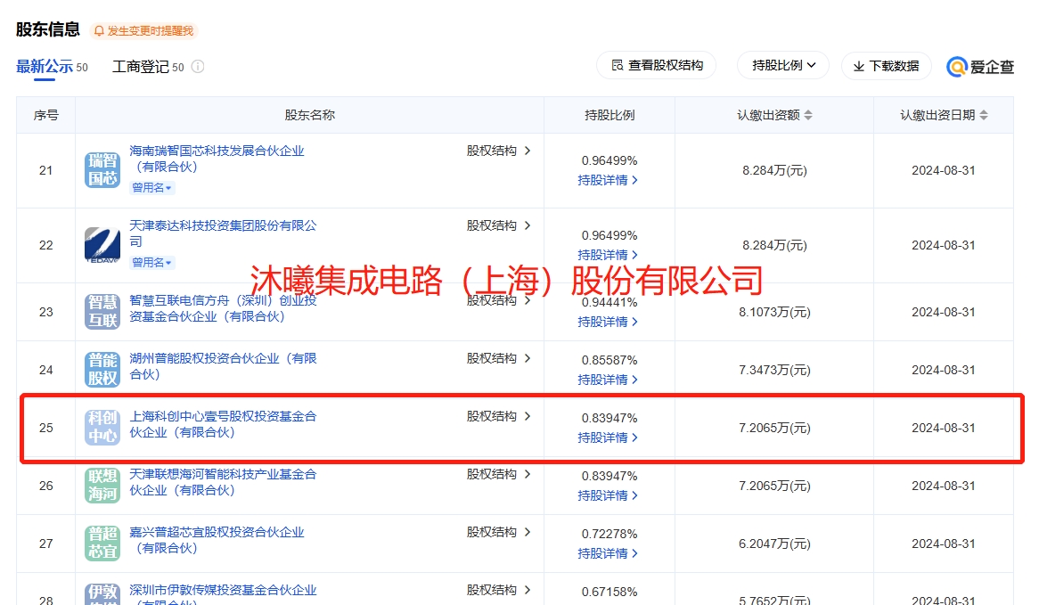The width and height of the screenshot is (1039, 605).
Task: View 持股详情 for row 23
Action: [x=608, y=322]
